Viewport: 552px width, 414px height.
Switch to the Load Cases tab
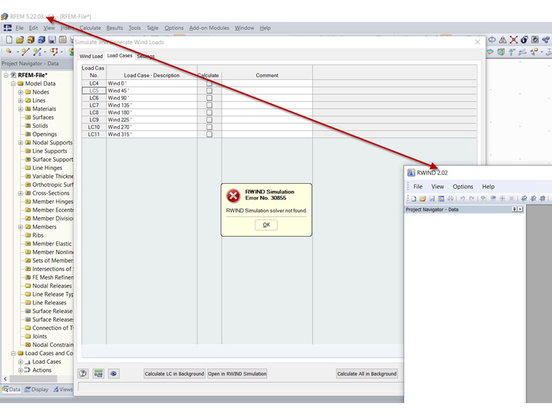[x=120, y=56]
